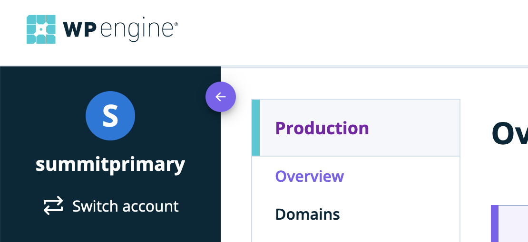528x242 pixels.
Task: Click the empty white header bar right of the logo
Action: click(350, 33)
